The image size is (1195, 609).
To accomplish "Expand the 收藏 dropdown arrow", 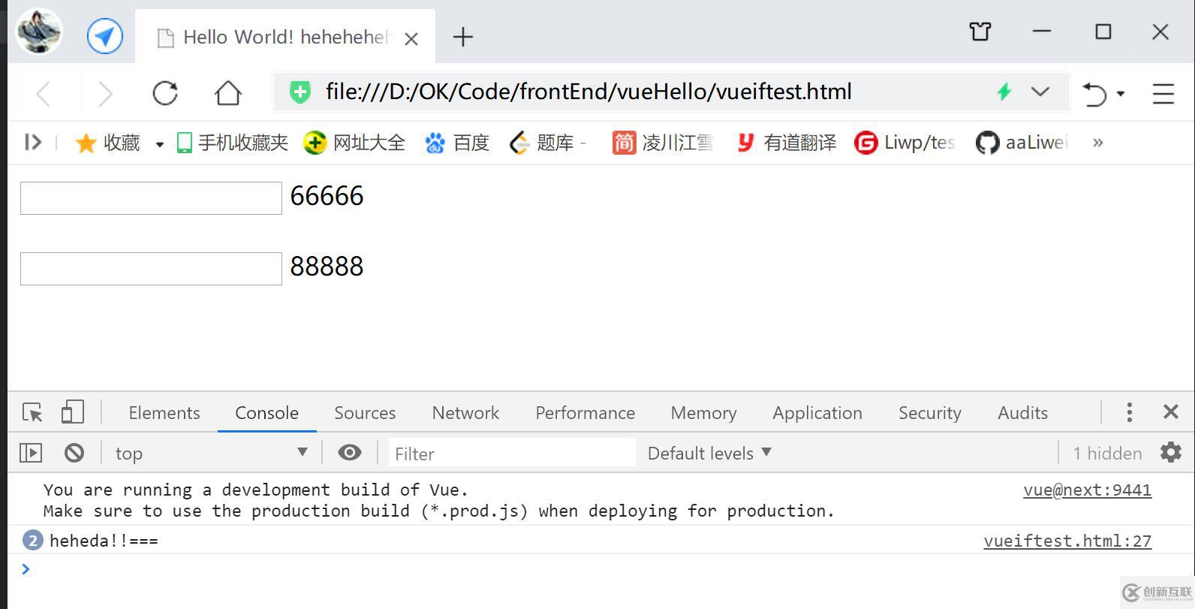I will (159, 144).
